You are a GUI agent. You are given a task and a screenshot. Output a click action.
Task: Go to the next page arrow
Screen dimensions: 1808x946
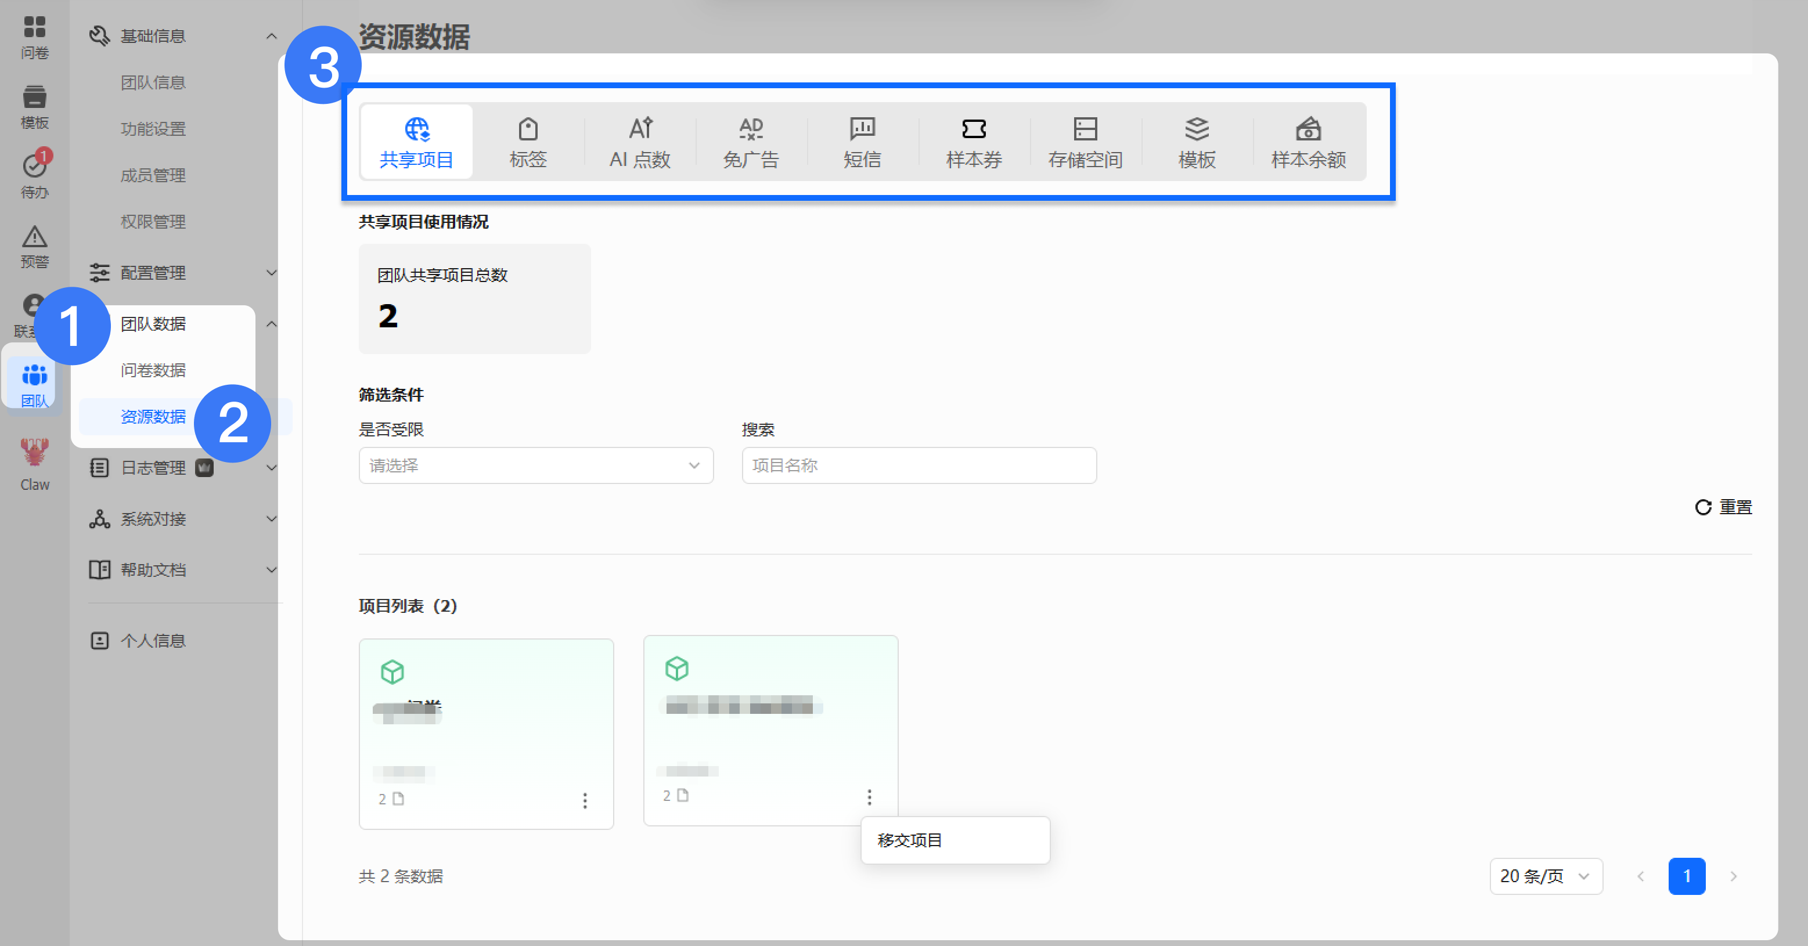click(1734, 876)
